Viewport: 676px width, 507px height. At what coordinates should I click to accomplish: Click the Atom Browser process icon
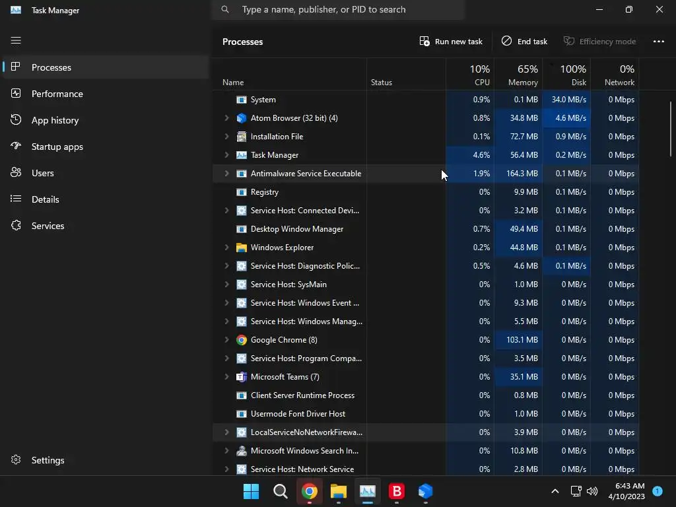(242, 118)
